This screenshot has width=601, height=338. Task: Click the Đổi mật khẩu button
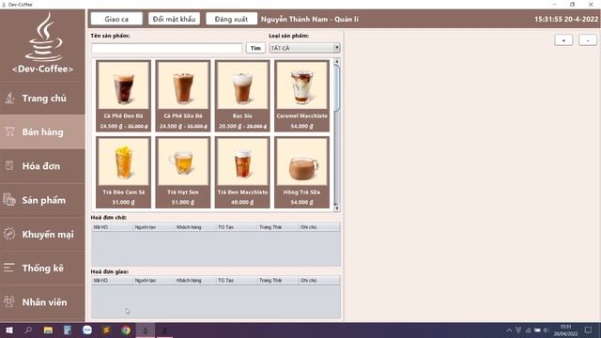point(174,19)
